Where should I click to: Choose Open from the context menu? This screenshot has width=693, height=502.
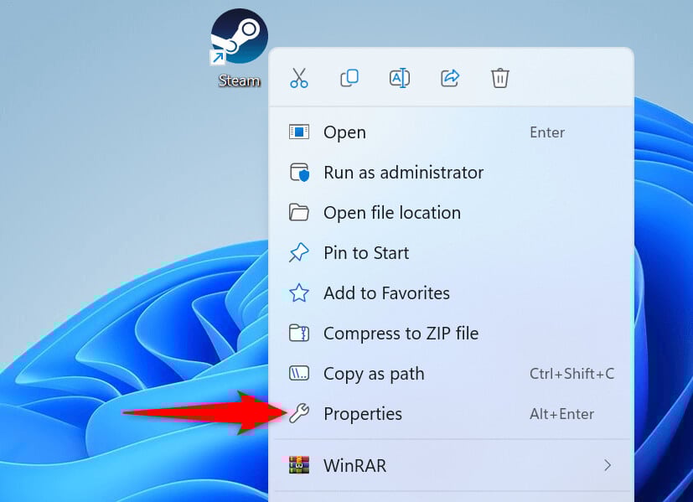(x=451, y=132)
